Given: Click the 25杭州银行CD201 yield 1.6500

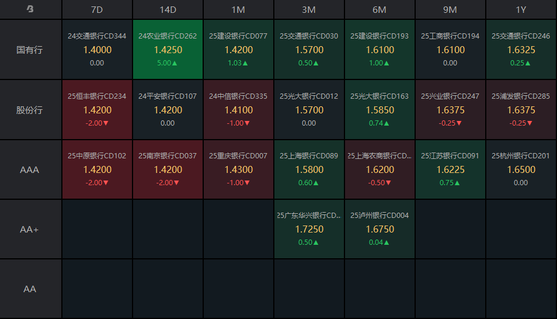Looking at the screenshot, I should pos(521,169).
